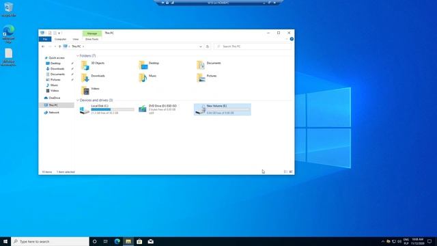Open the Drive Tools ribbon tab
This screenshot has width=437, height=246.
click(91, 39)
